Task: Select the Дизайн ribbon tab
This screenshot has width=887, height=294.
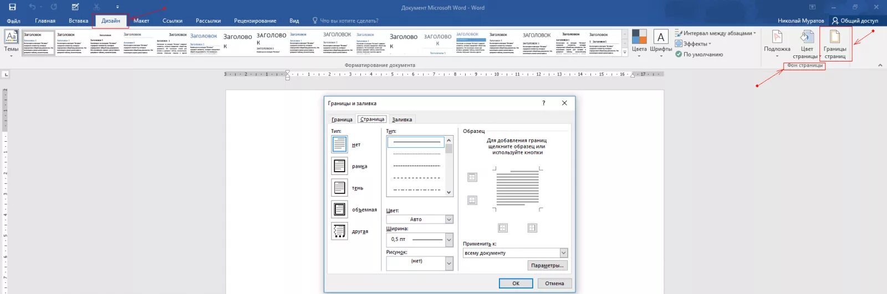Action: [111, 21]
